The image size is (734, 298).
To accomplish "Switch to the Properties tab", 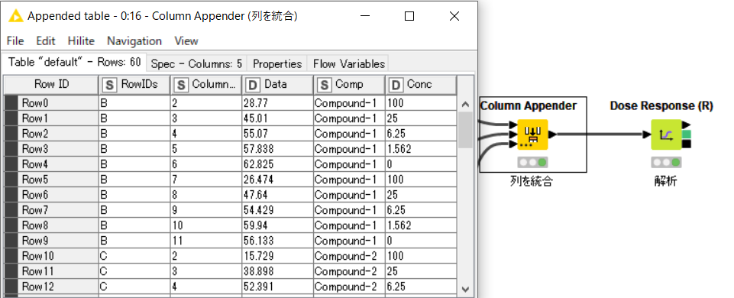I will tap(277, 63).
